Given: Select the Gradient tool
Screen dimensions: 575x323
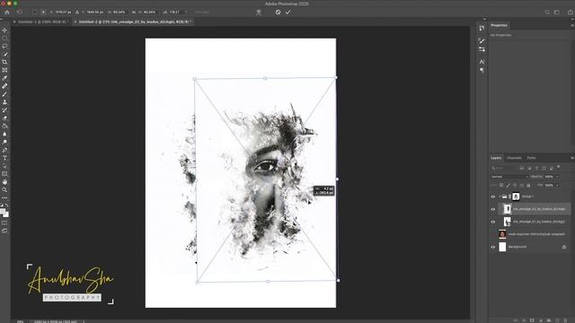Looking at the screenshot, I should click(x=4, y=127).
